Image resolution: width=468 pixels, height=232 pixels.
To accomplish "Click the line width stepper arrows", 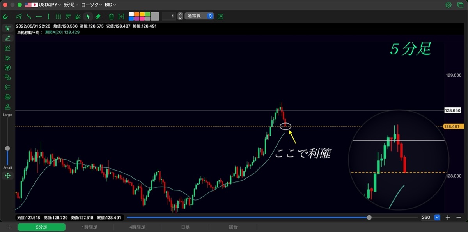I will pyautogui.click(x=180, y=16).
